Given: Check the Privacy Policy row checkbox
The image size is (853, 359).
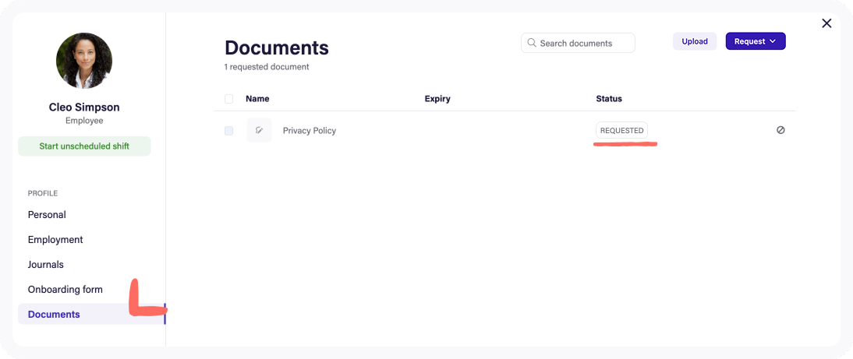Looking at the screenshot, I should (229, 131).
